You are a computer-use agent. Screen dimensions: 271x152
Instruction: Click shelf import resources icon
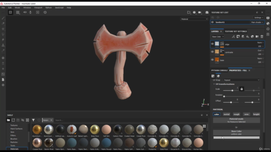click(27, 120)
